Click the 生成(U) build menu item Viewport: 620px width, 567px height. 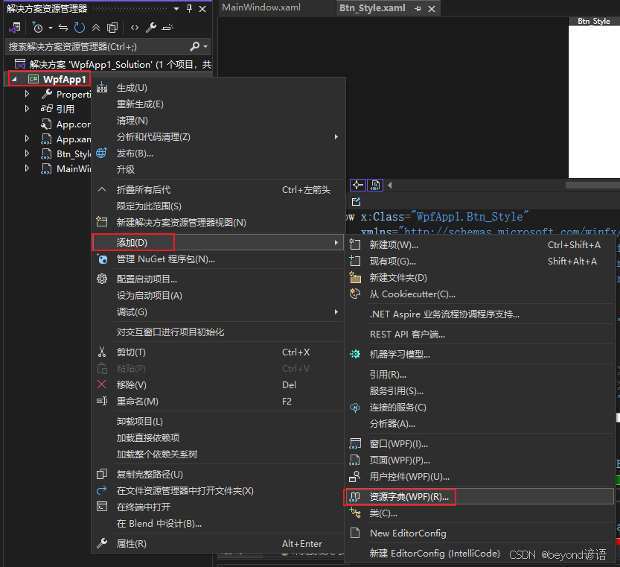coord(217,88)
